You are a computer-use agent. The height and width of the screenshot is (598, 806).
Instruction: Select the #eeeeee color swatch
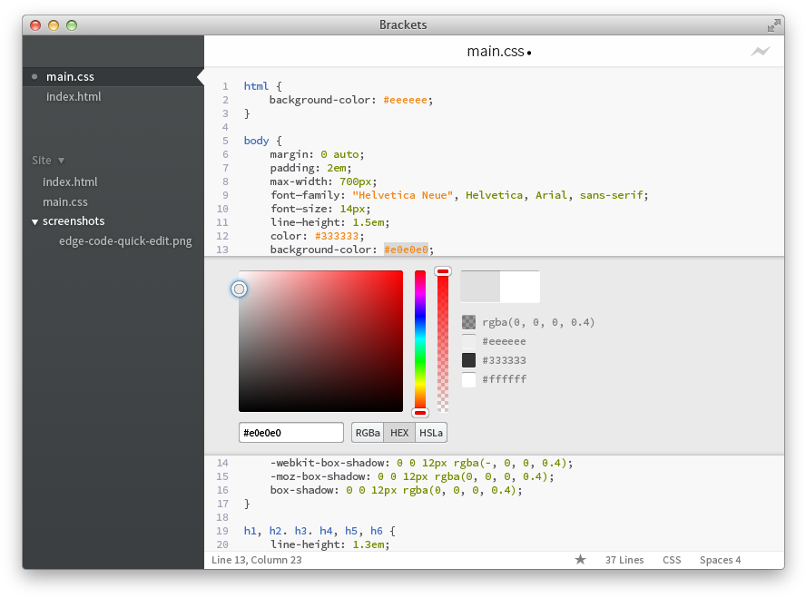click(x=468, y=341)
